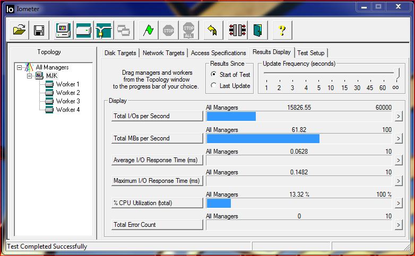The width and height of the screenshot is (415, 256).
Task: Click the 61.82 MBs value
Action: click(299, 130)
